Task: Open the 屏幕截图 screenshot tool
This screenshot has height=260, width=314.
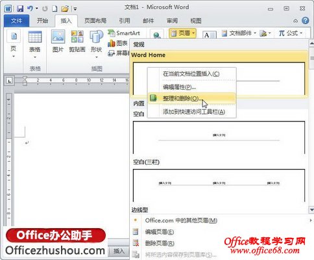Action: pos(119,53)
